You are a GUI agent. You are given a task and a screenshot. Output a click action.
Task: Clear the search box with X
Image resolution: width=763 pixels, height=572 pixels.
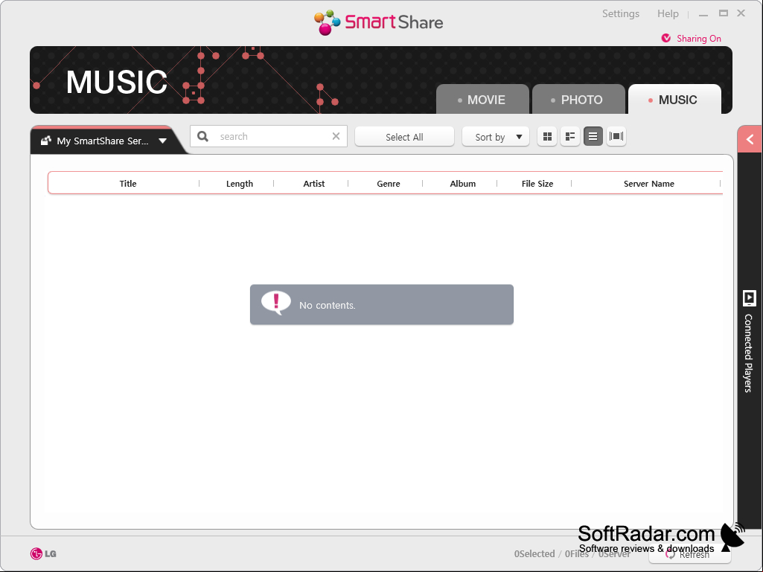pyautogui.click(x=336, y=136)
